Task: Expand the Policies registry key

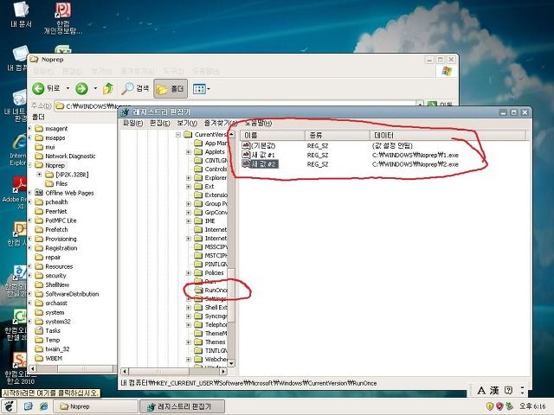Action: click(189, 273)
